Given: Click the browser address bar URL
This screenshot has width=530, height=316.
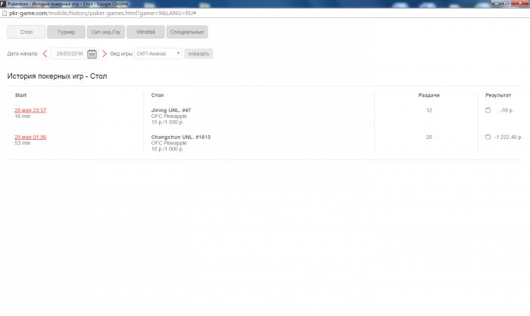Looking at the screenshot, I should point(103,13).
